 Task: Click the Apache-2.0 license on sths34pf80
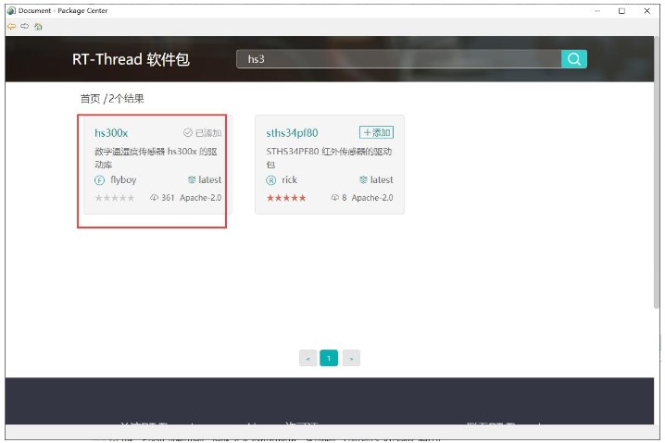click(372, 198)
